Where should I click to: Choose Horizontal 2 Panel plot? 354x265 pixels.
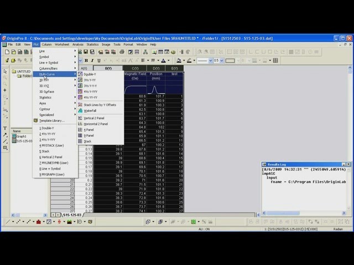click(101, 124)
